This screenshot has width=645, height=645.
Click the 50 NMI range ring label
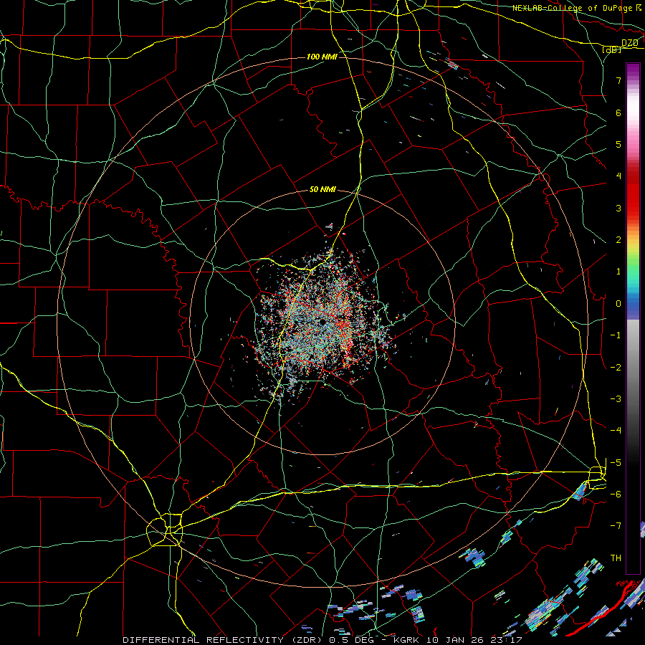point(322,190)
